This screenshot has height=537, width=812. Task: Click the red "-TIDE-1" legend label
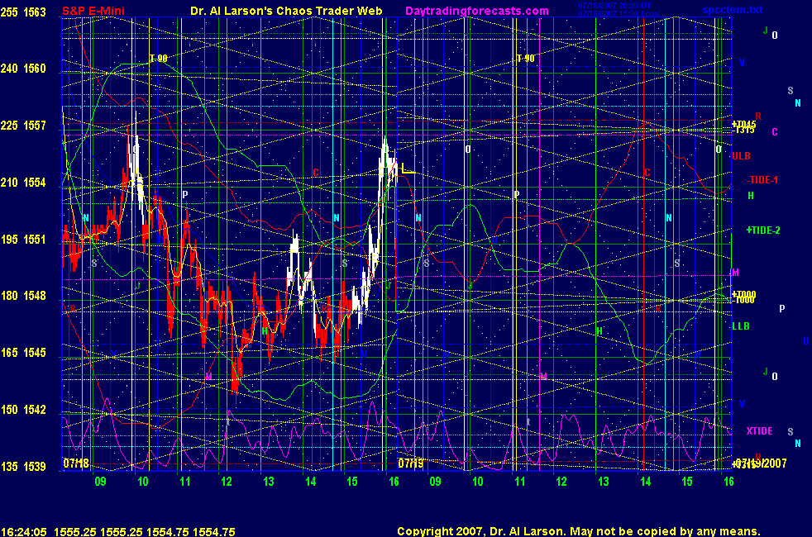point(762,180)
